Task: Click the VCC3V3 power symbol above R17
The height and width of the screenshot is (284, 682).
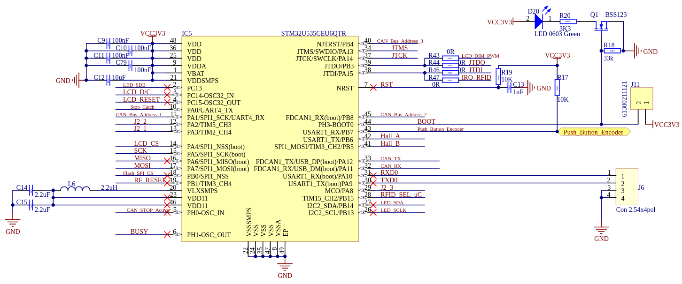Action: pos(556,56)
